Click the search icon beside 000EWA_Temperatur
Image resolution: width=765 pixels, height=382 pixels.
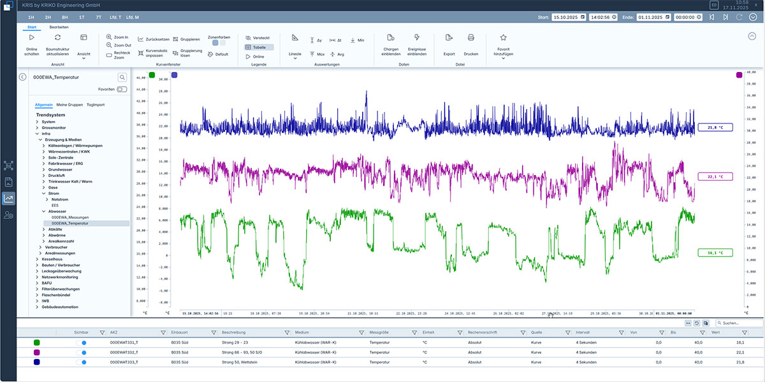pyautogui.click(x=122, y=77)
